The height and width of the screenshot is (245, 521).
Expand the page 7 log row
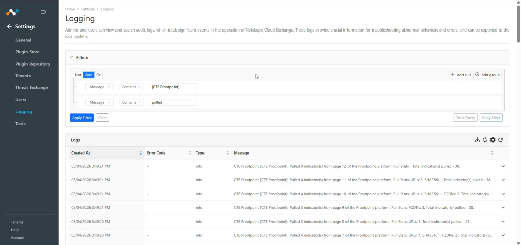tap(503, 235)
